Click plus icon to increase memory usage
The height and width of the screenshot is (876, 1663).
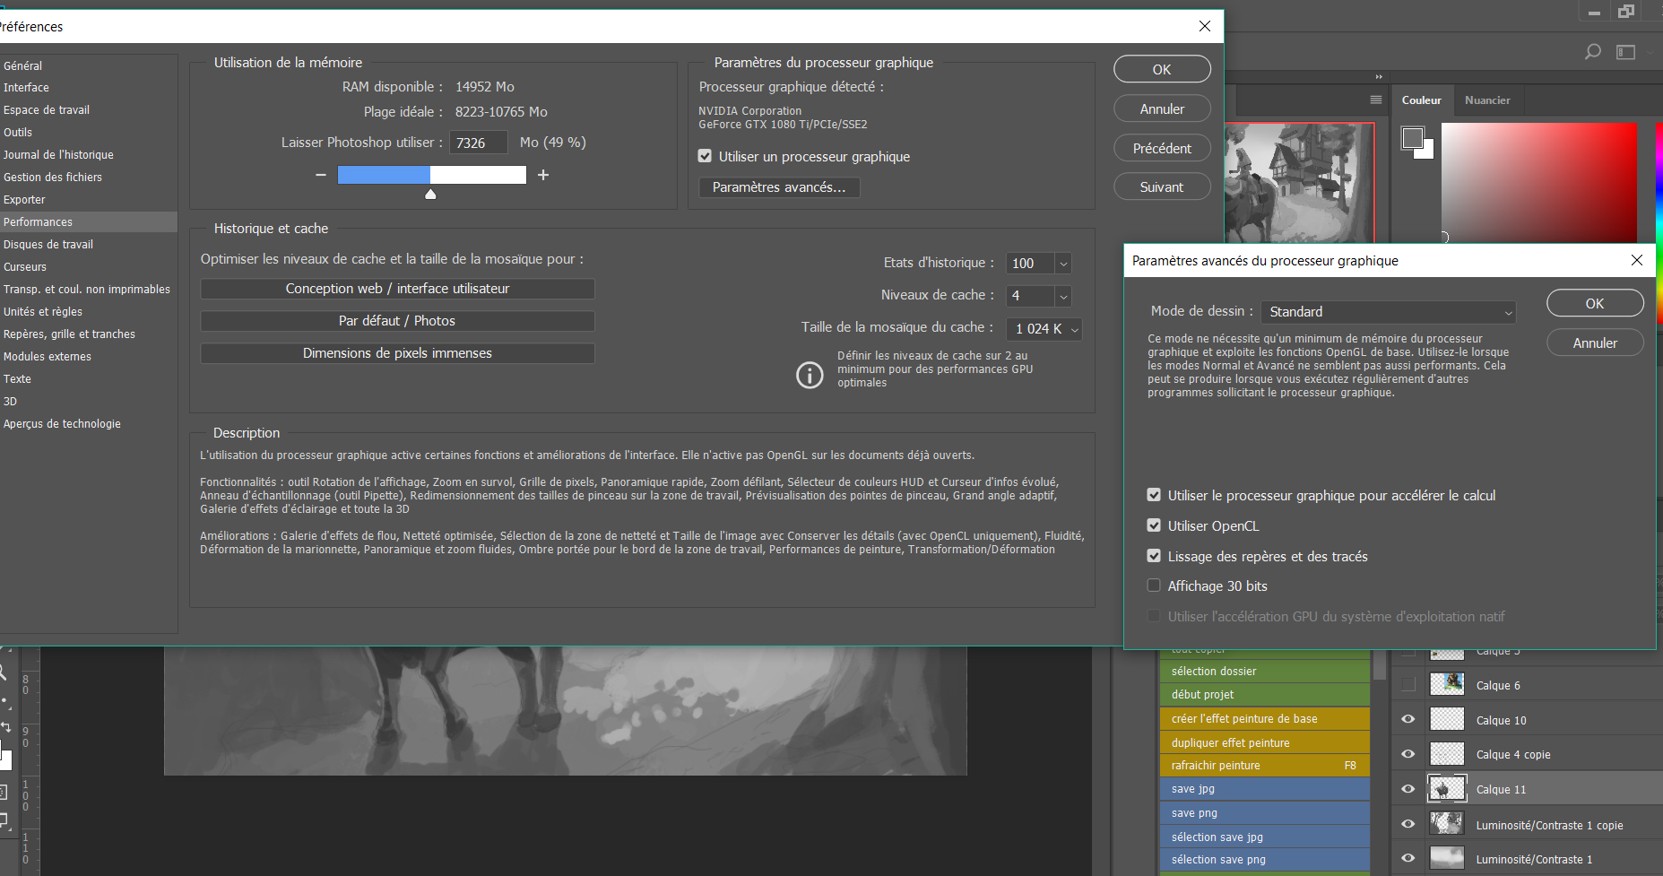coord(543,175)
